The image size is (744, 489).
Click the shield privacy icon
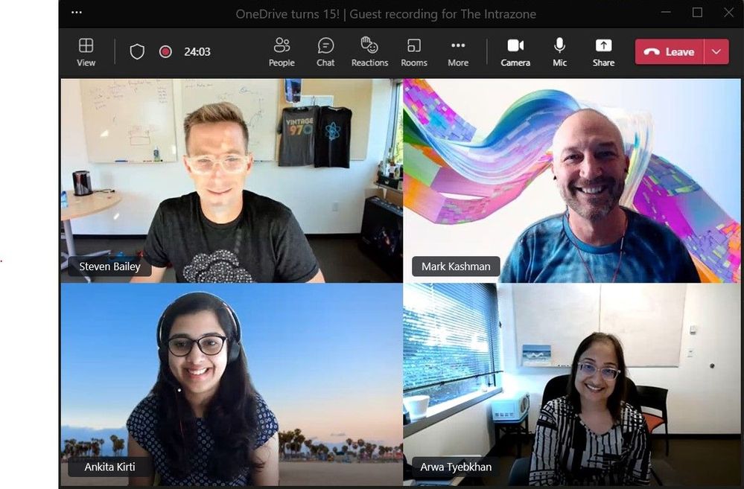(x=137, y=51)
